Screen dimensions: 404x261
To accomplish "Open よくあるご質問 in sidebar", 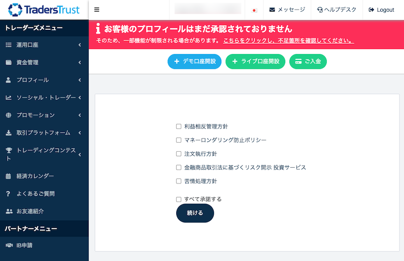I will pos(35,193).
